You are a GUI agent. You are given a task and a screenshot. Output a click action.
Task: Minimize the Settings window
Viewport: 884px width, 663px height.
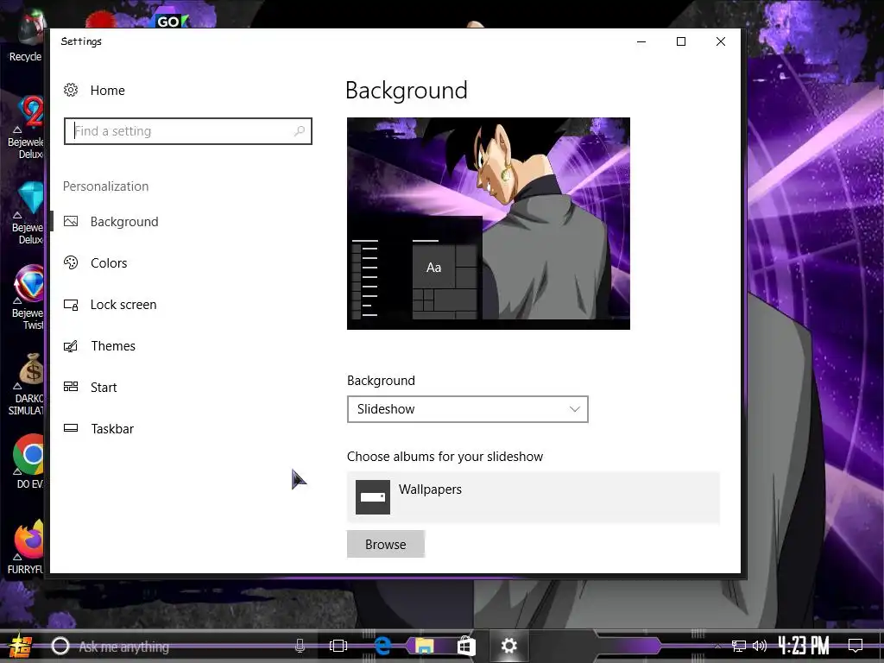click(x=641, y=41)
